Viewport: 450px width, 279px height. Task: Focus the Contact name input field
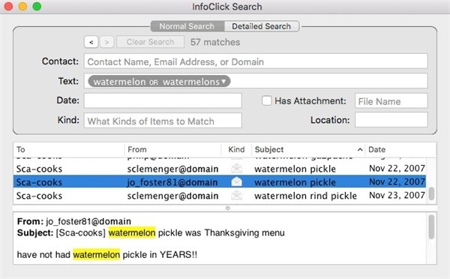(x=256, y=61)
